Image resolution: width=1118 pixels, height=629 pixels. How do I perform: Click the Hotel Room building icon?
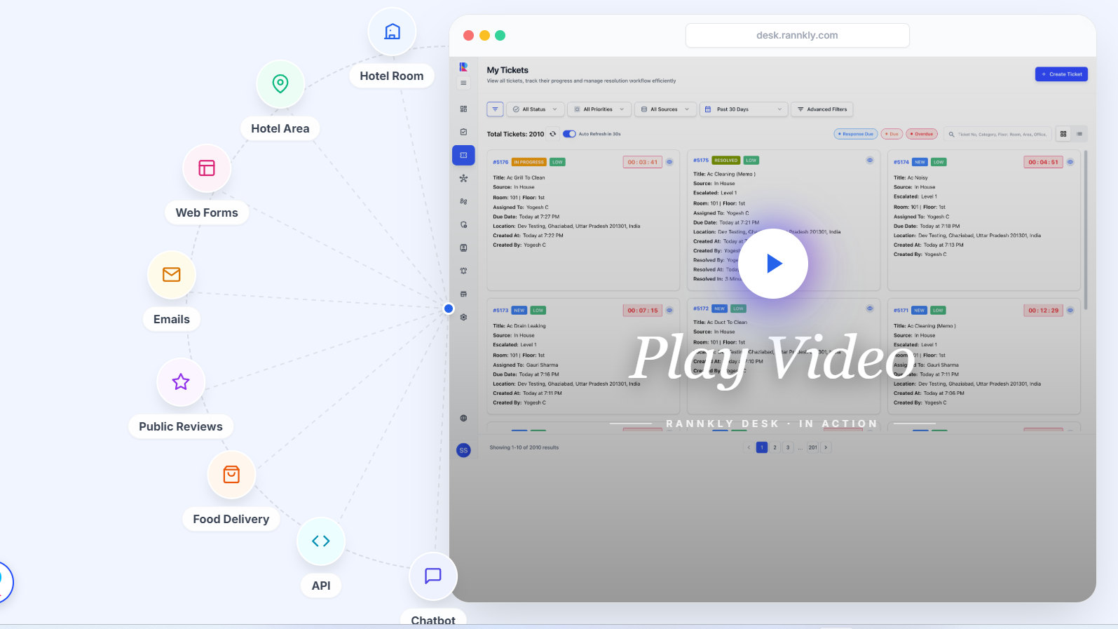point(393,32)
